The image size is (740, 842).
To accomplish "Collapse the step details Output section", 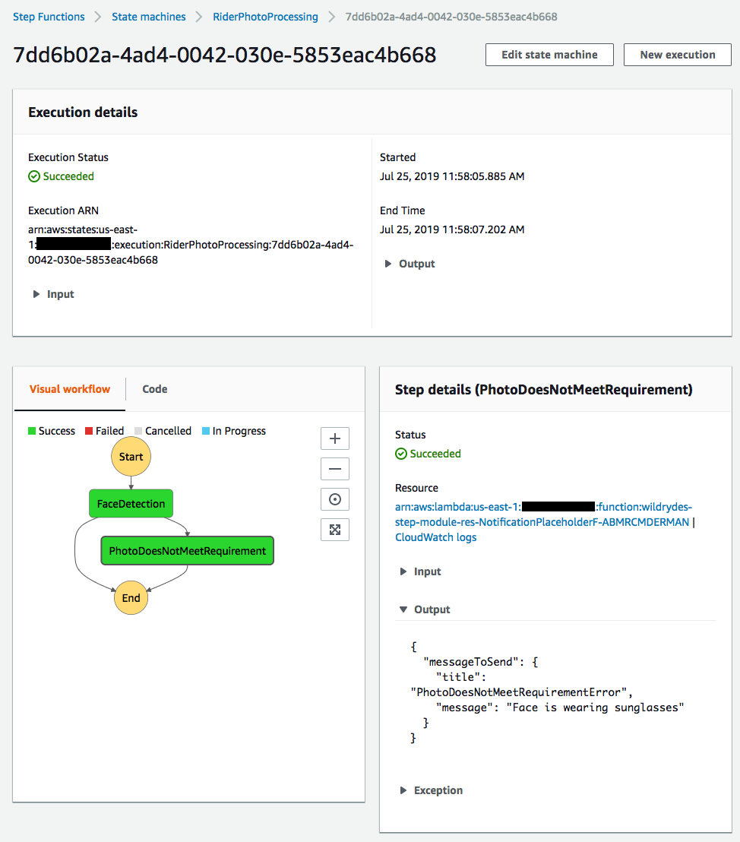I will click(x=425, y=609).
